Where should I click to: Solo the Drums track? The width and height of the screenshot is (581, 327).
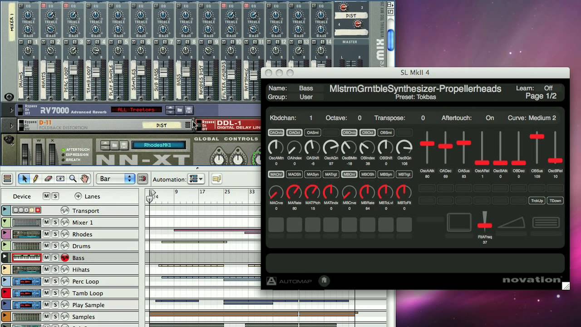(x=55, y=246)
